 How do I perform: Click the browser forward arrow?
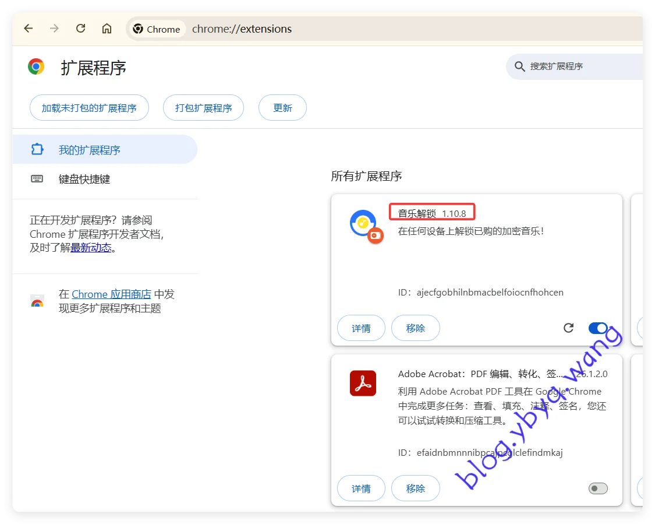tap(54, 29)
